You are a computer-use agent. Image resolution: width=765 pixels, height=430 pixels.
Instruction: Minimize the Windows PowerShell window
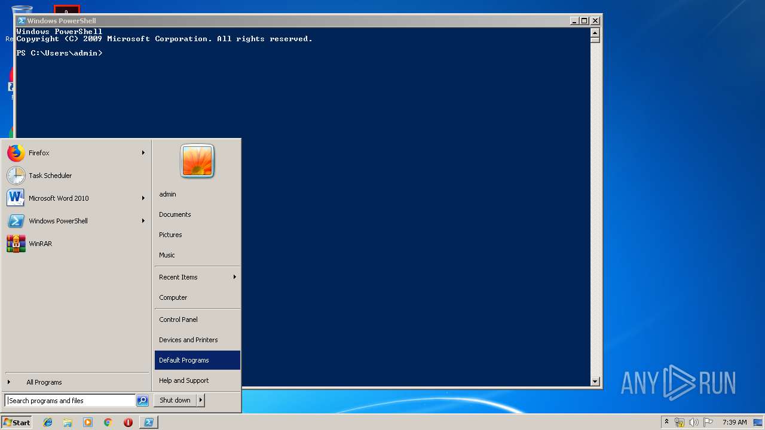pyautogui.click(x=574, y=20)
